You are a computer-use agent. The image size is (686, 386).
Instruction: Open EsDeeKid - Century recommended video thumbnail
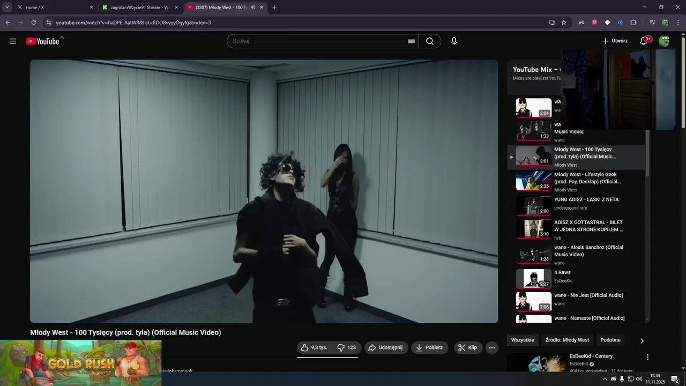[x=536, y=363]
